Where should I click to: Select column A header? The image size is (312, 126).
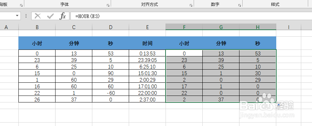pyautogui.click(x=6, y=27)
